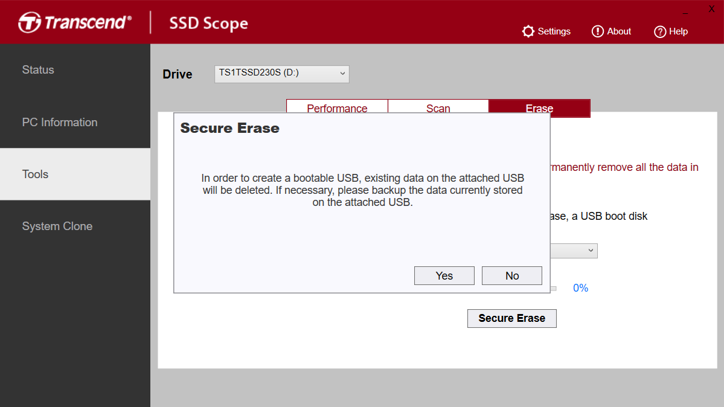
Task: Click the SSD Scope title text
Action: [x=209, y=23]
